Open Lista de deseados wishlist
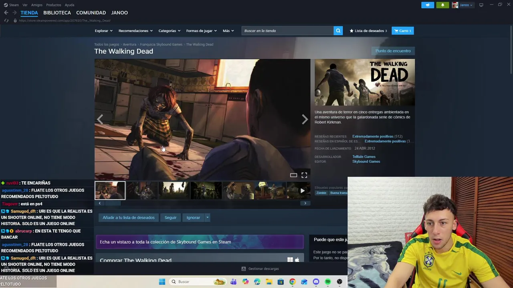Viewport: 513px width, 288px height. (368, 31)
